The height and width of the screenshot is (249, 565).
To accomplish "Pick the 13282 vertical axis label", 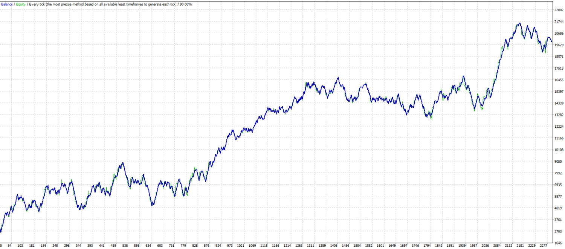I will (x=559, y=115).
